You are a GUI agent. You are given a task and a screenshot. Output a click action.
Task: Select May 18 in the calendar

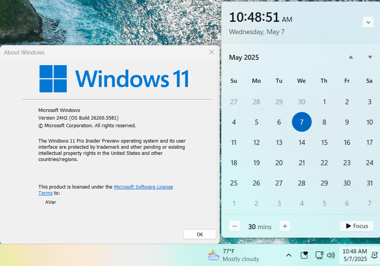(x=234, y=163)
